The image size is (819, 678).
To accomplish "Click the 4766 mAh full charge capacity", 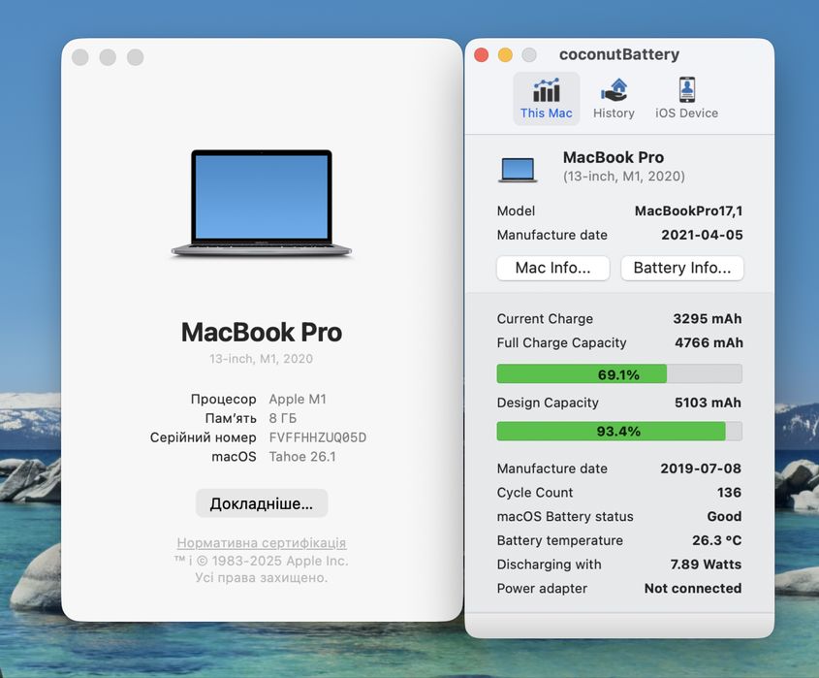I will click(x=709, y=342).
